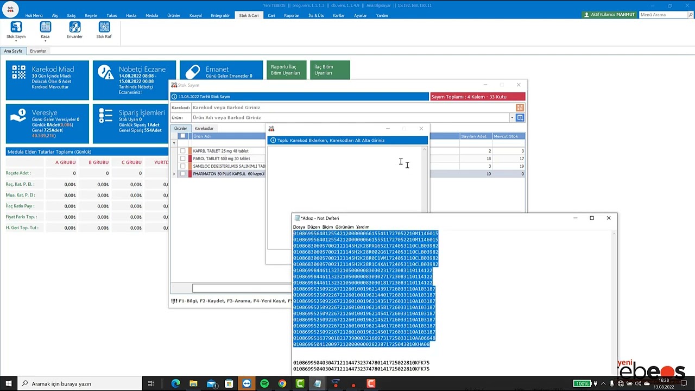The height and width of the screenshot is (391, 695).
Task: Click the Menü Arama search field
Action: pyautogui.click(x=664, y=15)
